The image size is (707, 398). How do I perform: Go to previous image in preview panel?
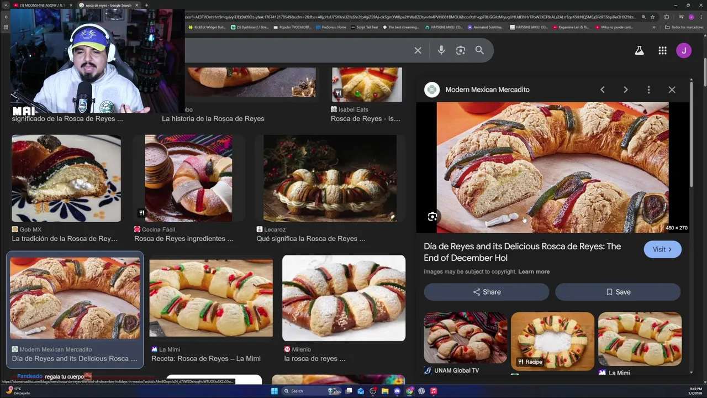pos(603,90)
